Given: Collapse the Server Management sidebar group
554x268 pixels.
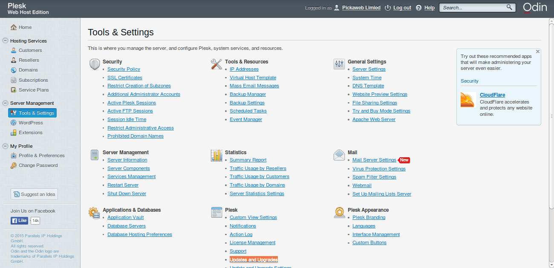Looking at the screenshot, I should (x=6, y=103).
